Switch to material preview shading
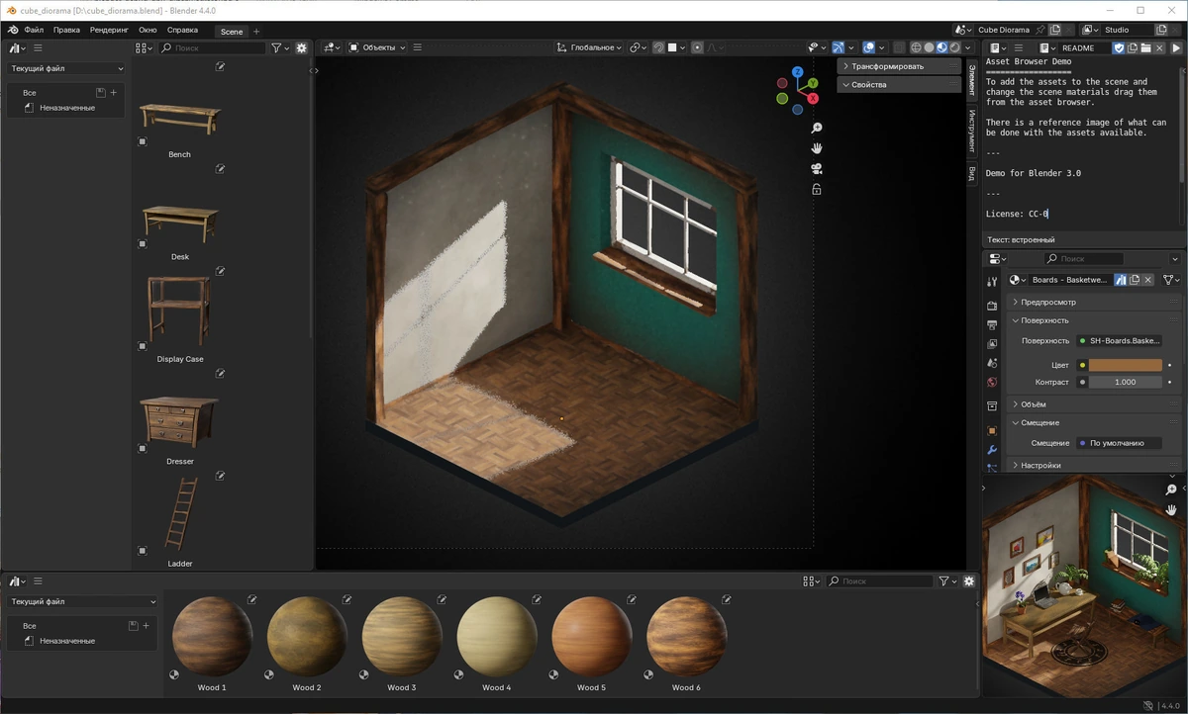1188x714 pixels. tap(941, 47)
